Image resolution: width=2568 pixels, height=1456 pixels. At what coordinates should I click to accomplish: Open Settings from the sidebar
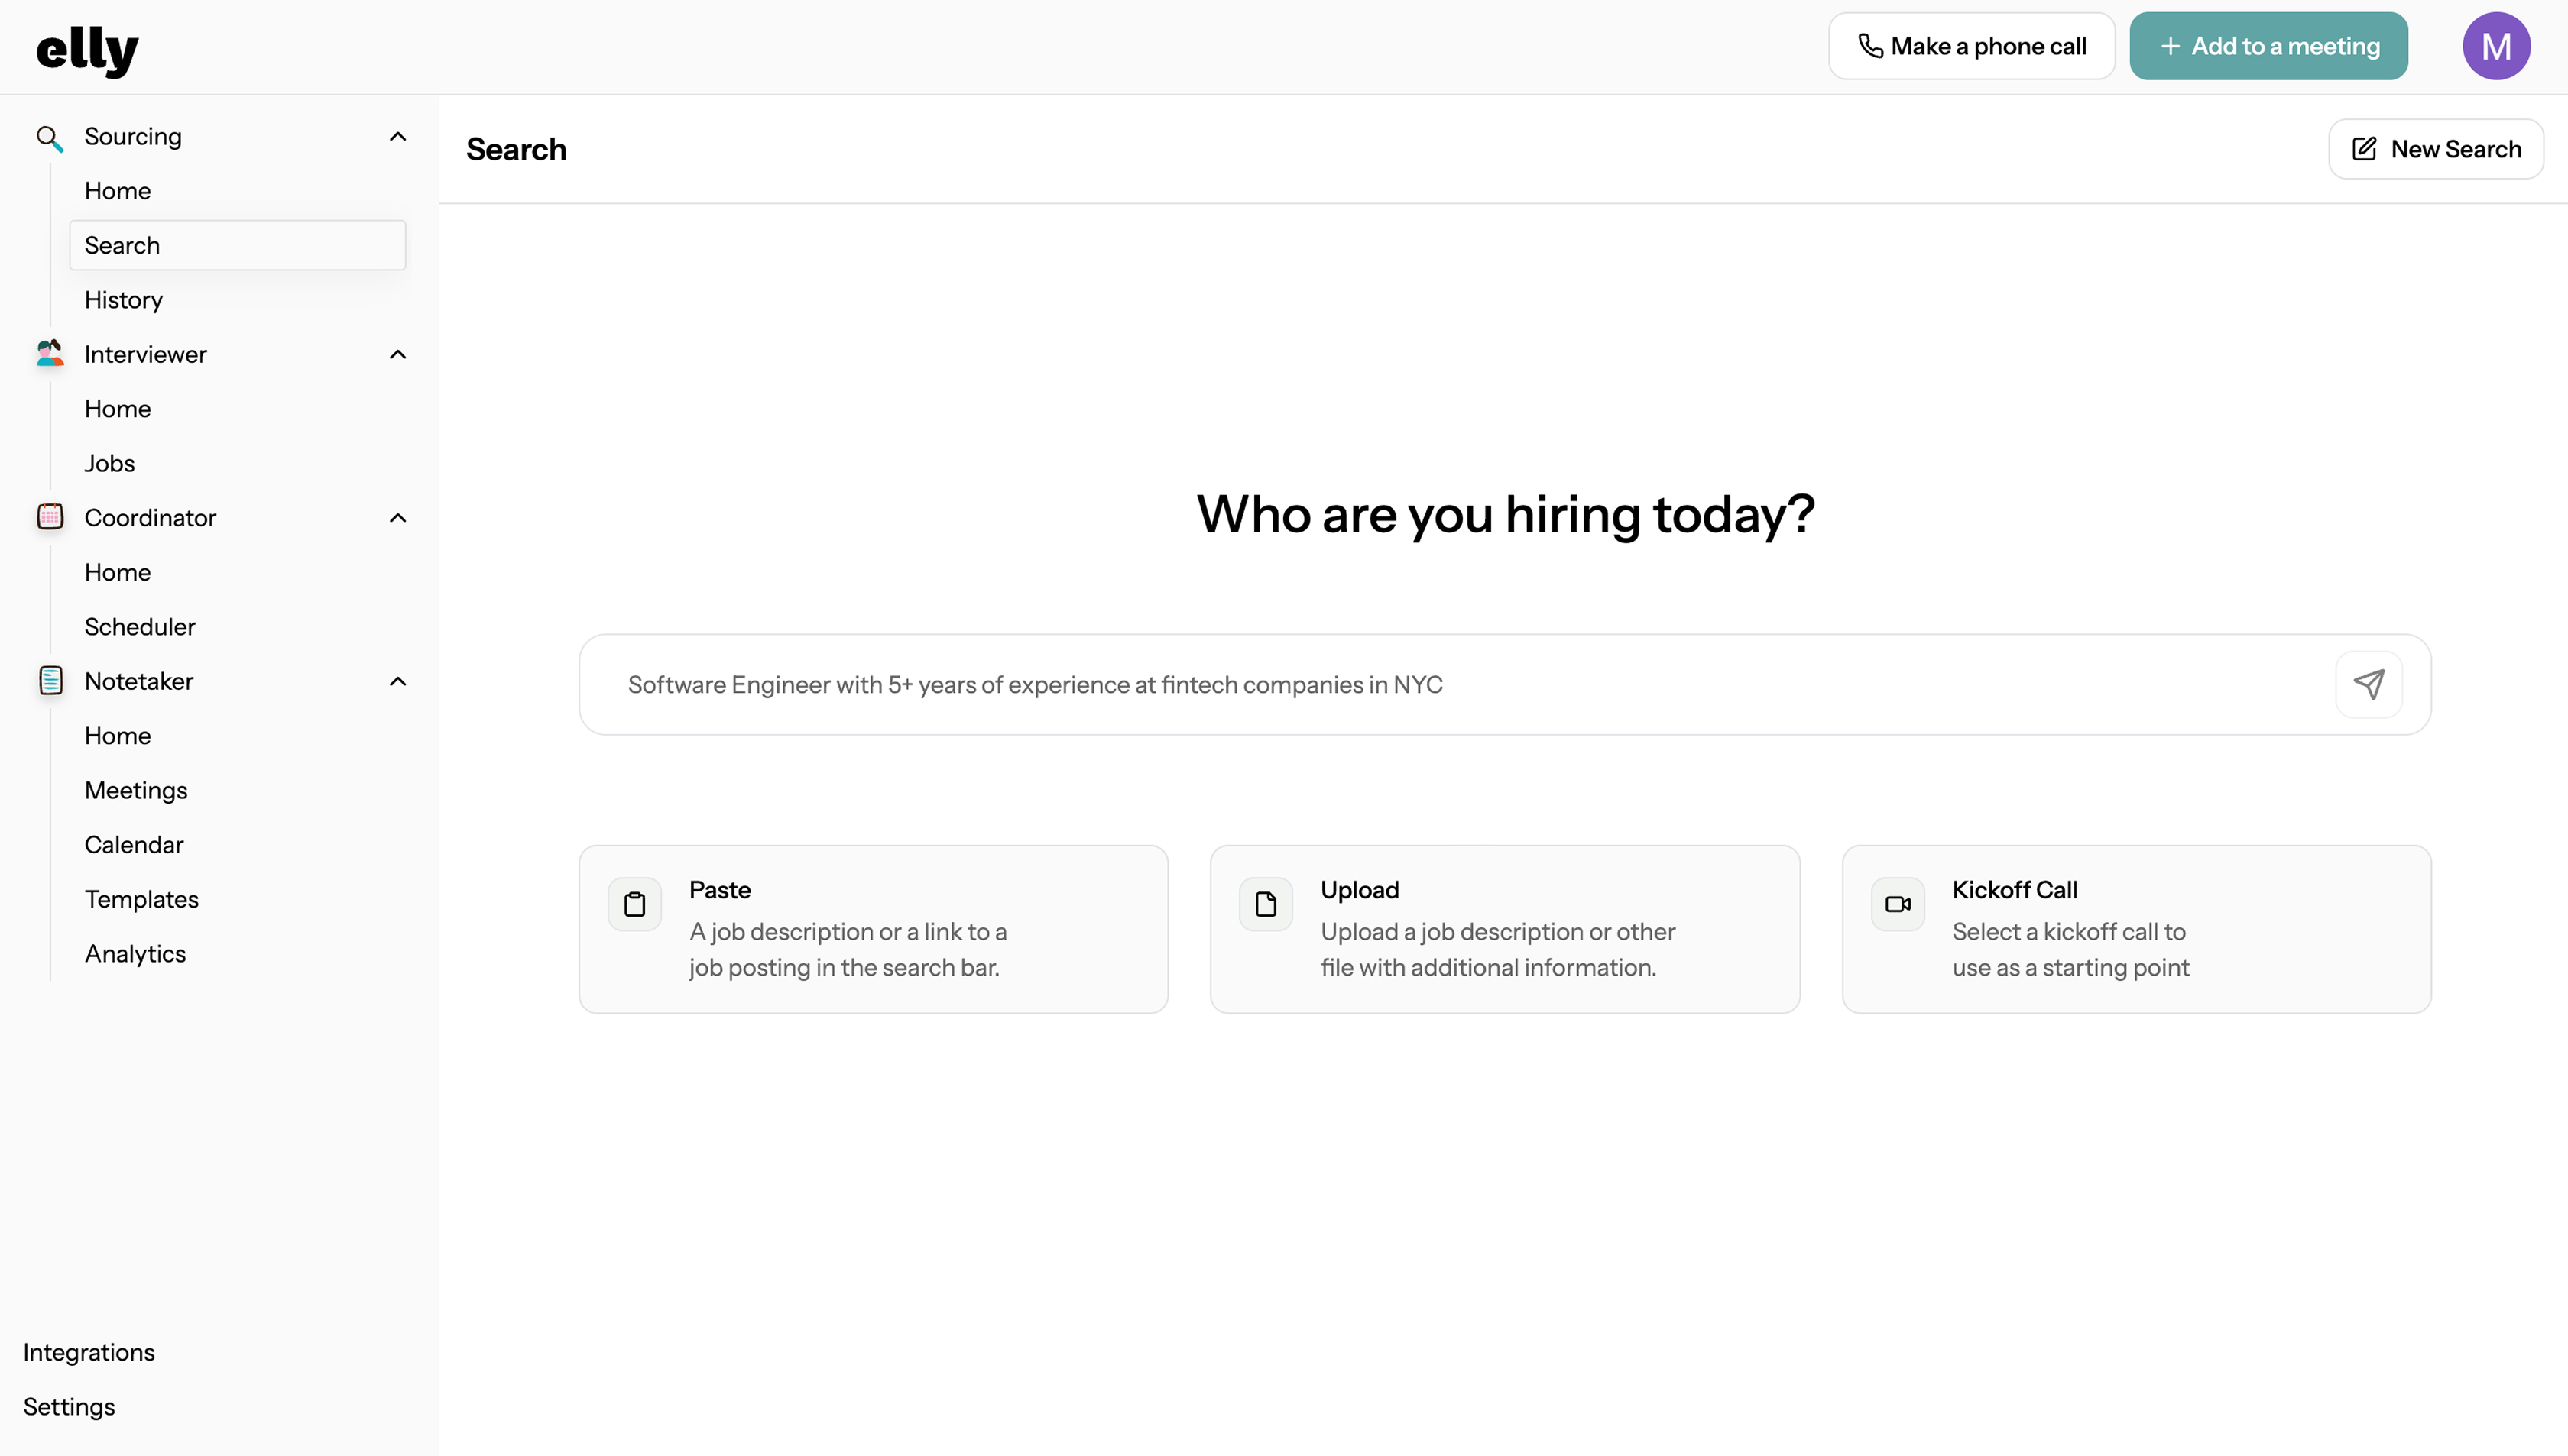[x=69, y=1406]
